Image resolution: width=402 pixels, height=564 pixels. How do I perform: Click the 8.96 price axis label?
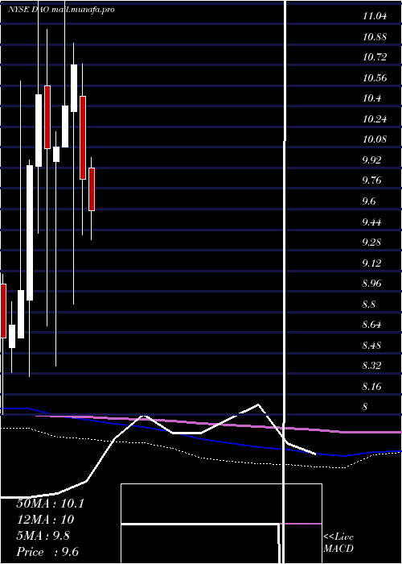click(x=371, y=284)
